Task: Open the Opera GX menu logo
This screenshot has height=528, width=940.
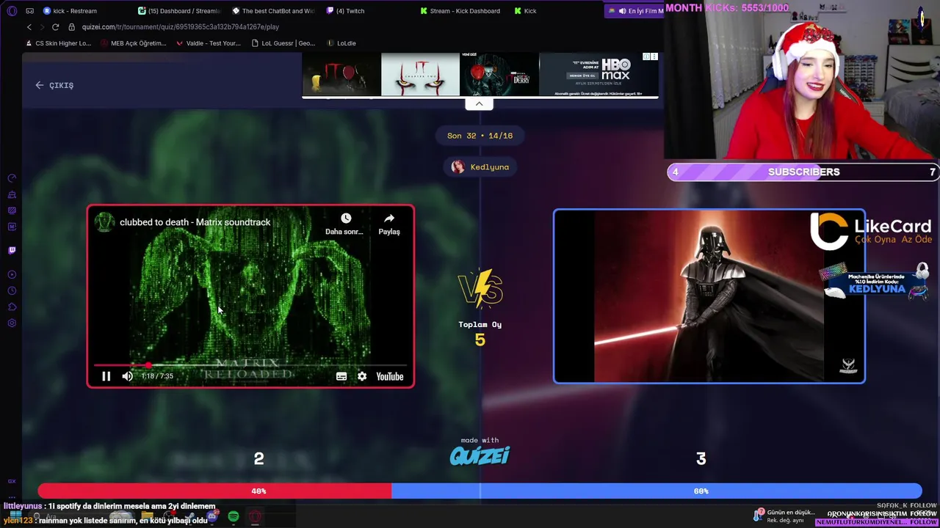Action: tap(12, 11)
